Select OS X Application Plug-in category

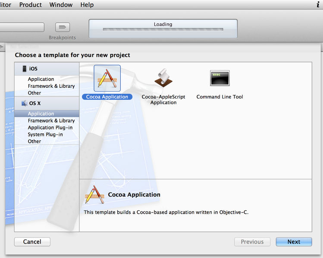pyautogui.click(x=50, y=128)
